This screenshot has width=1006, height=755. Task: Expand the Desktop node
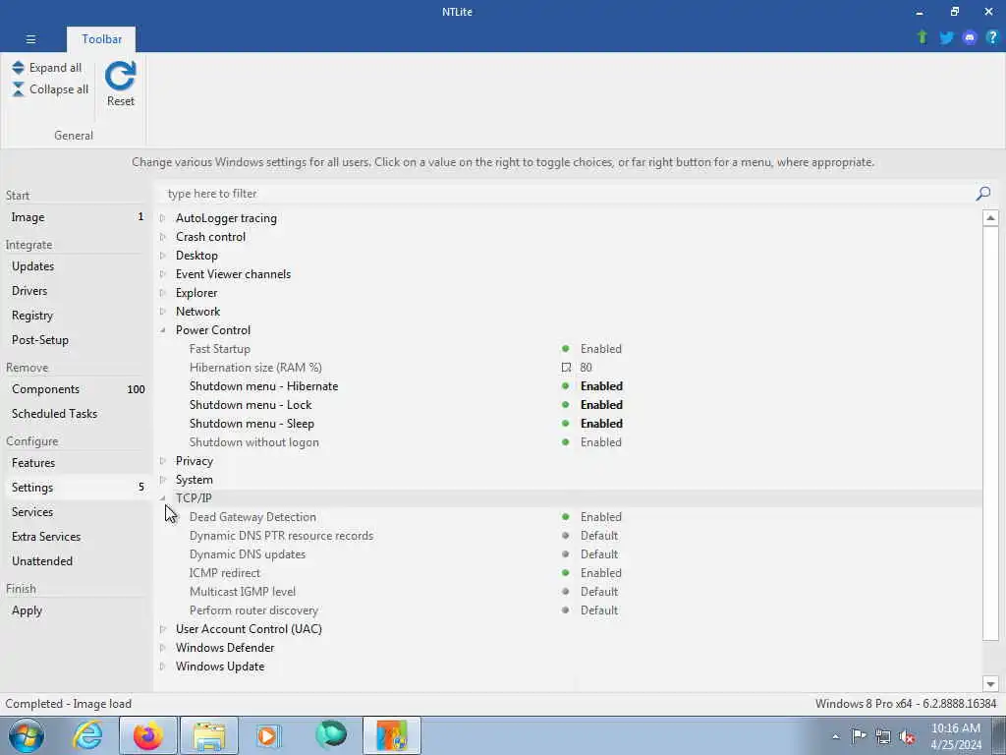point(163,256)
